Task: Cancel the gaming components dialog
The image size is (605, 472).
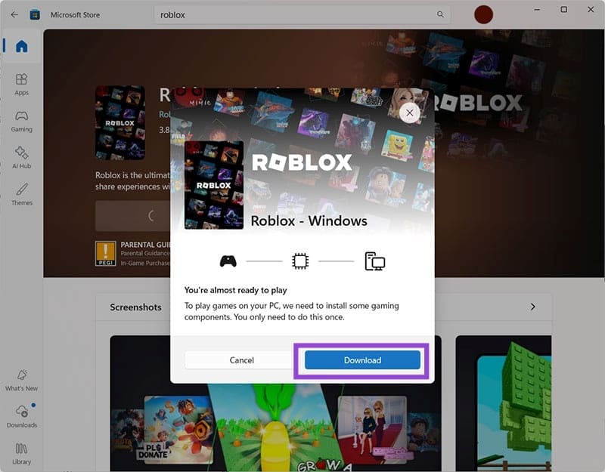Action: point(240,360)
